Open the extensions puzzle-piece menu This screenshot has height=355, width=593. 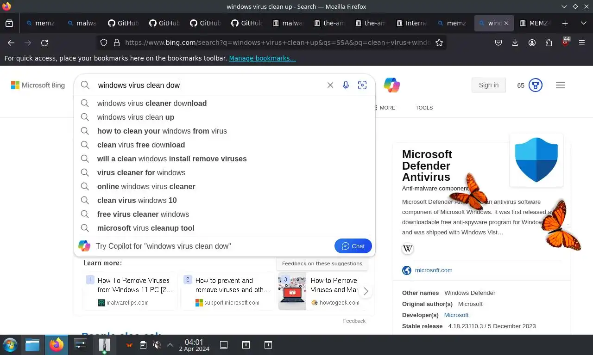[549, 43]
